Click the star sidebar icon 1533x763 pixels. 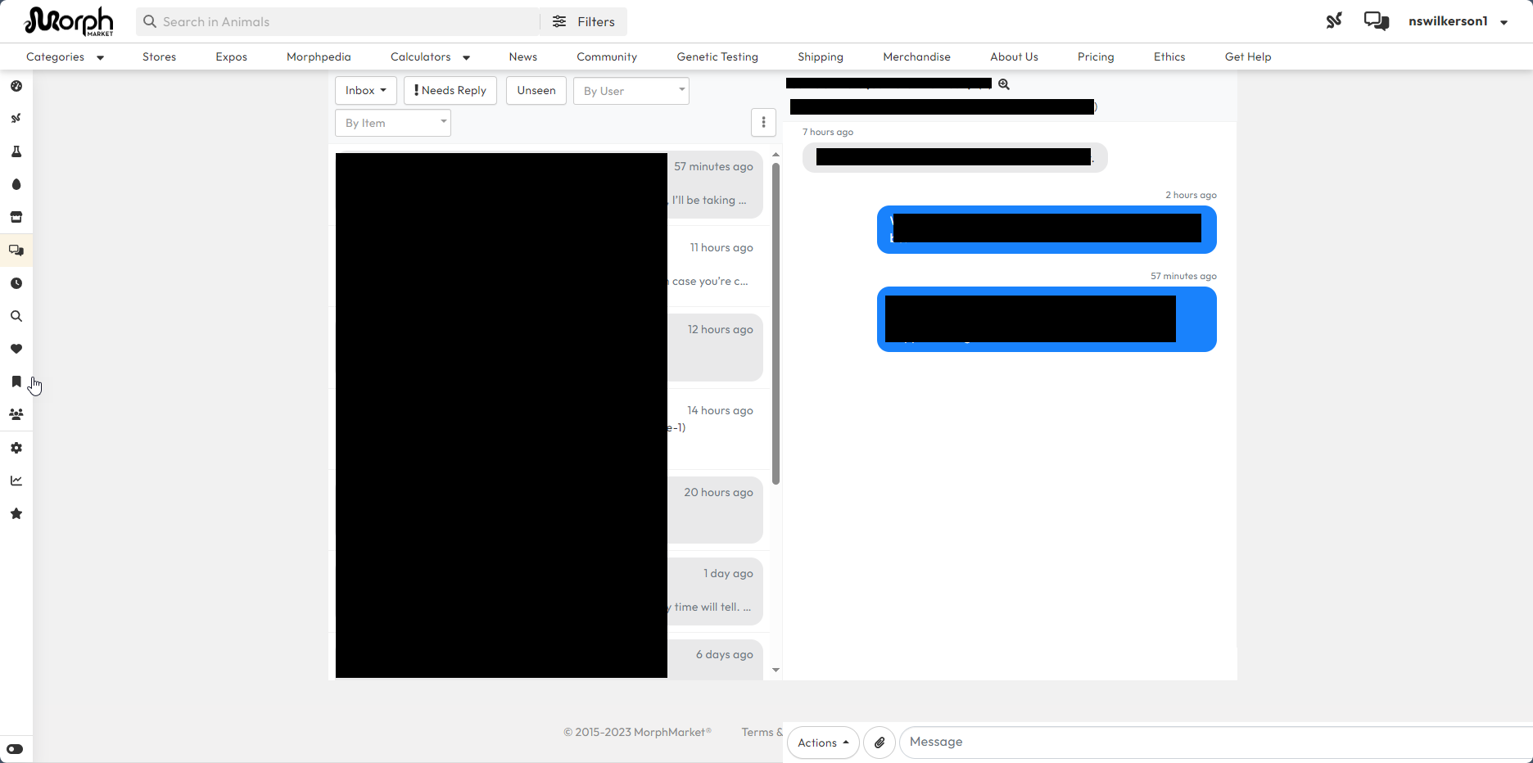pyautogui.click(x=16, y=513)
